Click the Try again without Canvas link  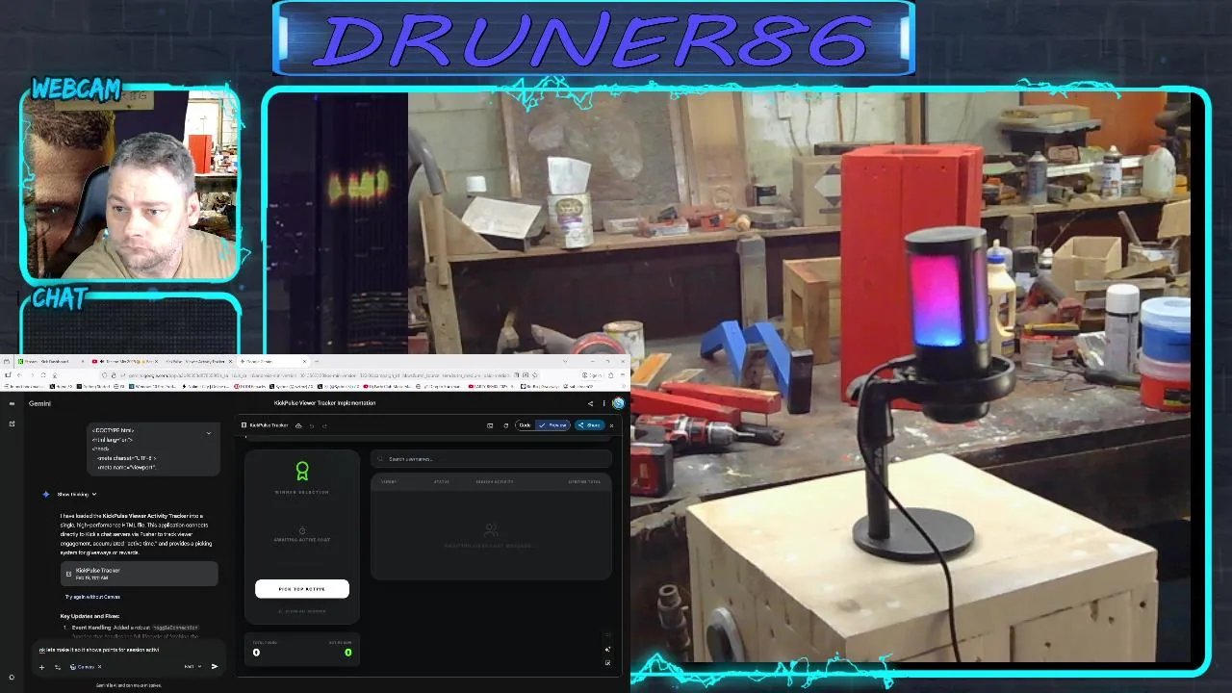click(x=91, y=597)
